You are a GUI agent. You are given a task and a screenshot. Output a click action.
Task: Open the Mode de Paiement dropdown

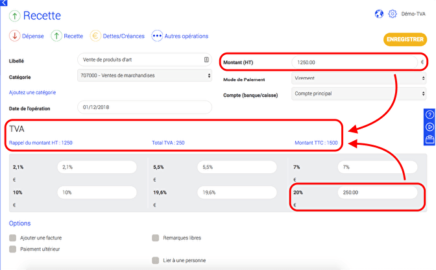[x=359, y=78]
